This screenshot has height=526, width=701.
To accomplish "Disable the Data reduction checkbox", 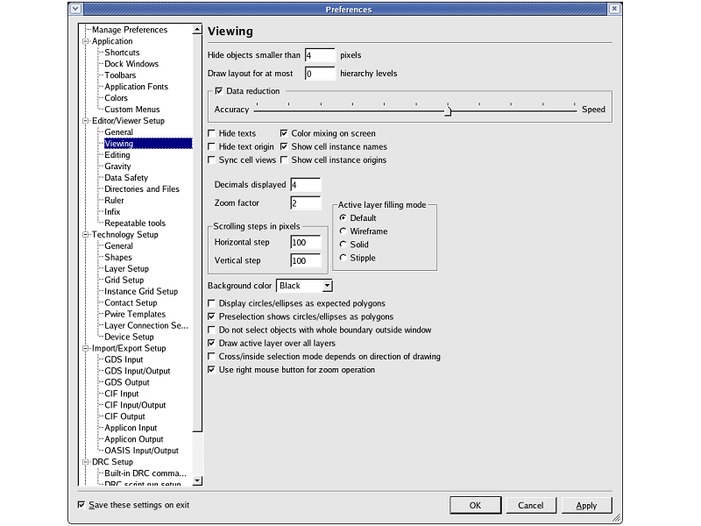I will [x=219, y=91].
